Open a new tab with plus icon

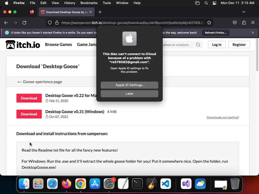coord(100,12)
